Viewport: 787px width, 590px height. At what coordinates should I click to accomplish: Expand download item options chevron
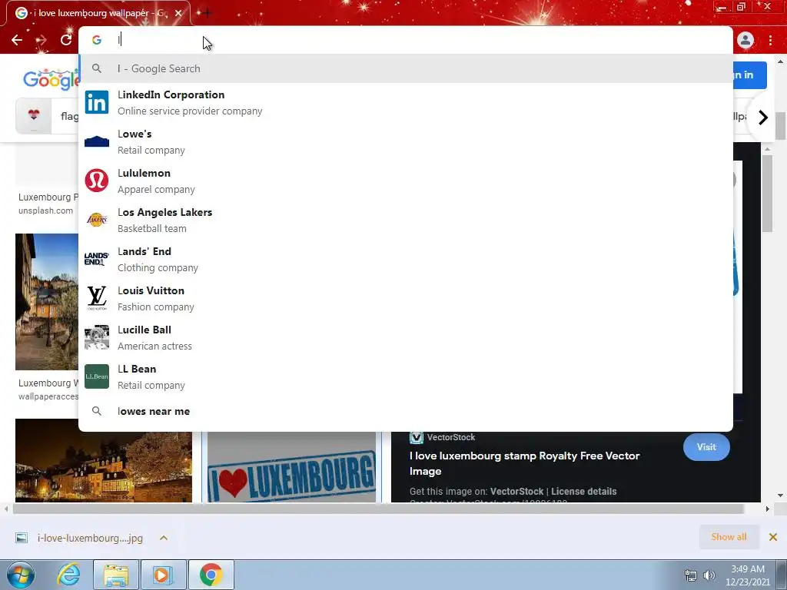[x=164, y=538]
